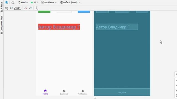Viewport: 177px width, 99px height.
Task: Select the Notifications bottom navigation item
Action: (x=83, y=92)
